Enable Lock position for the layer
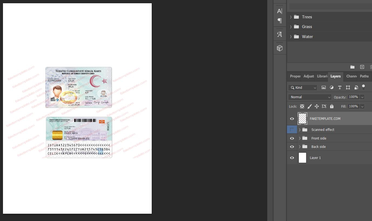Viewport: 372px width, 221px height. click(317, 106)
